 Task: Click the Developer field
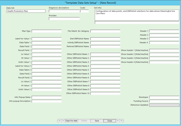(164, 97)
